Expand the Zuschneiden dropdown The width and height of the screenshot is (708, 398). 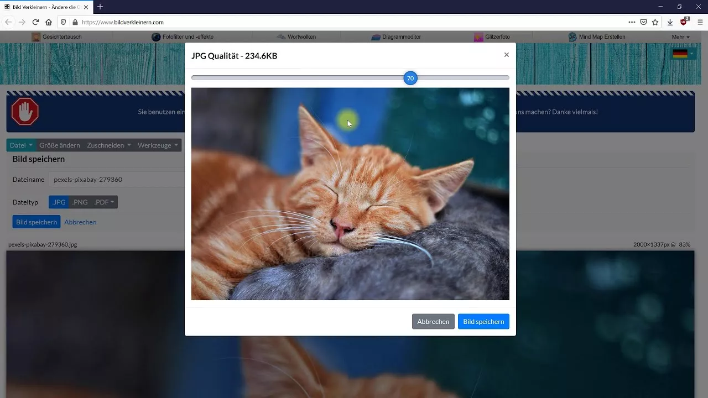coord(109,145)
